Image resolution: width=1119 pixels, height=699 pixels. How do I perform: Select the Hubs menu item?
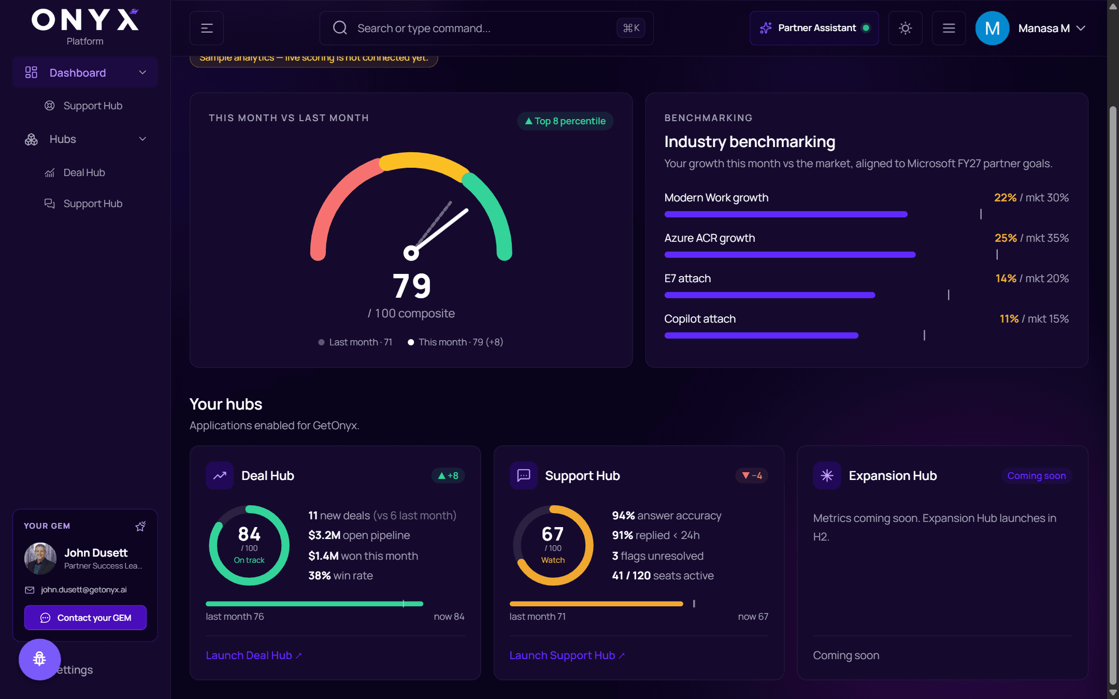click(85, 139)
